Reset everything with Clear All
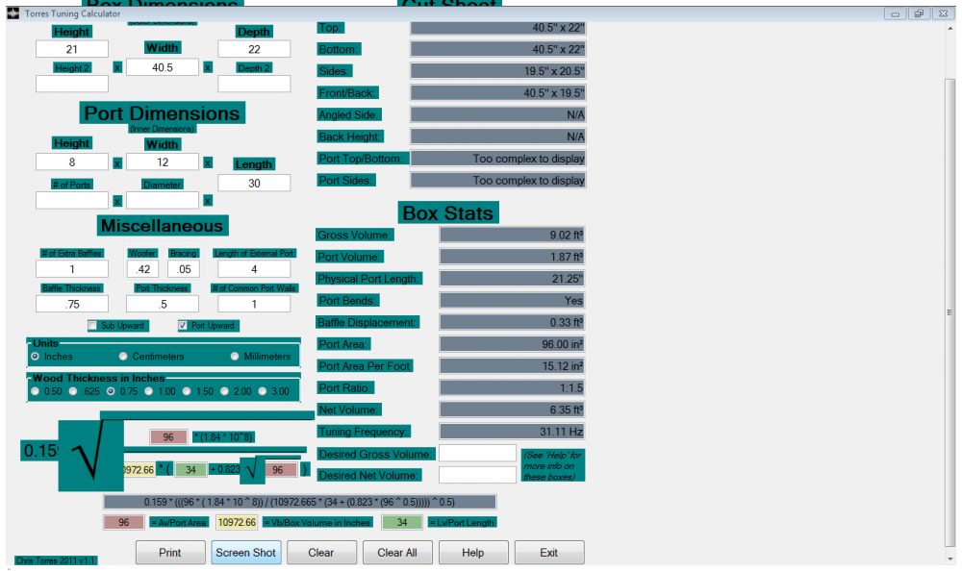The height and width of the screenshot is (571, 962). tap(397, 553)
